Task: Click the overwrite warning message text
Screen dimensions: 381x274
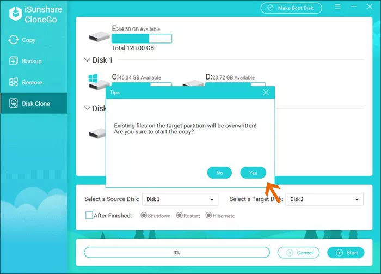Action: [185, 129]
